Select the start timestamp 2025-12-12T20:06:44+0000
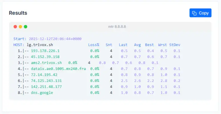This screenshot has width=221, height=114. [55, 39]
